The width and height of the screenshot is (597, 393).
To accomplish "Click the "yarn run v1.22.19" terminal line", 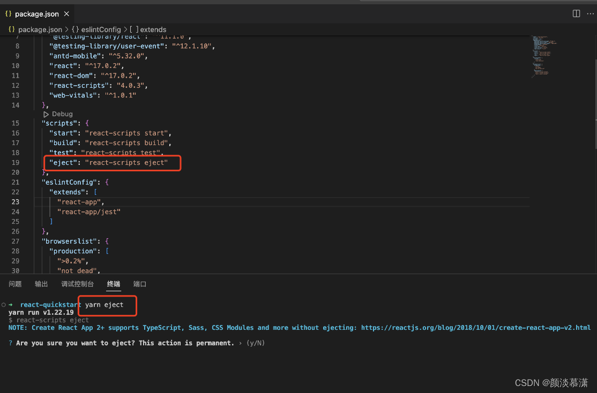I will tap(41, 312).
